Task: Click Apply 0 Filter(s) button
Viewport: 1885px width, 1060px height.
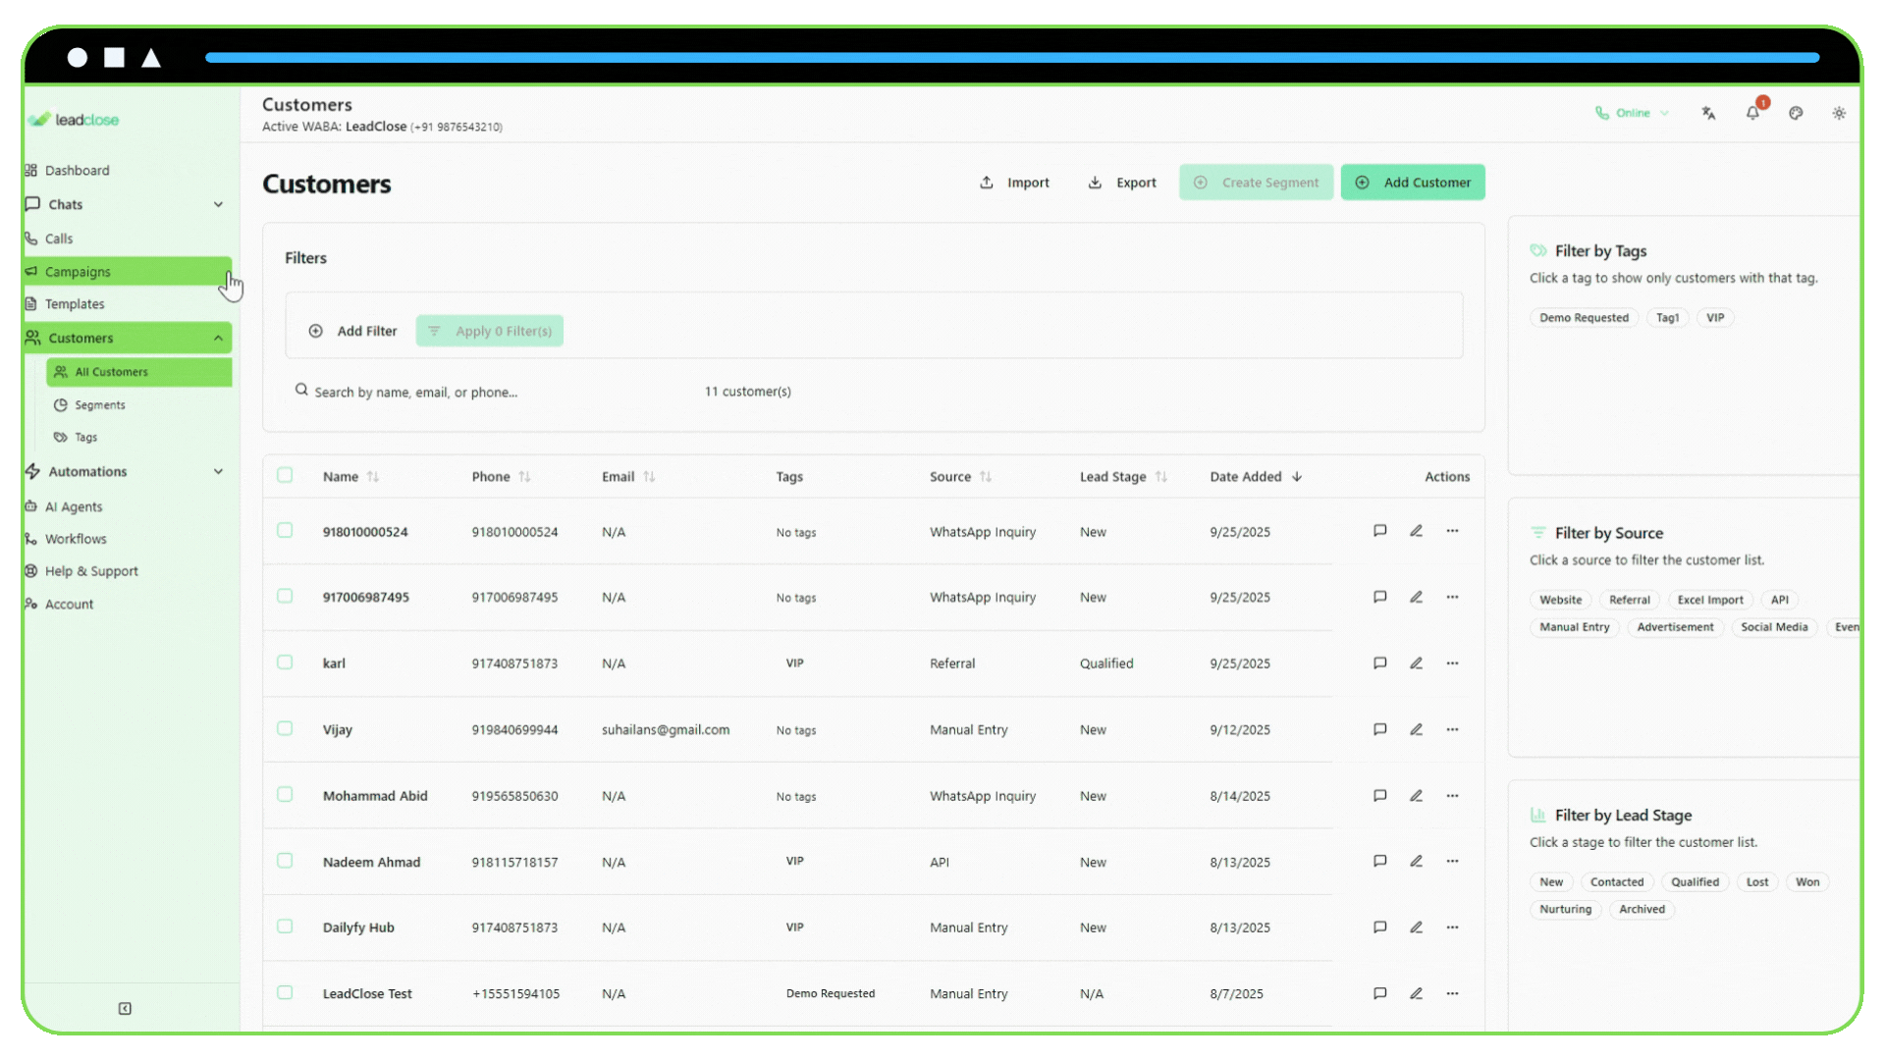Action: [x=490, y=331]
